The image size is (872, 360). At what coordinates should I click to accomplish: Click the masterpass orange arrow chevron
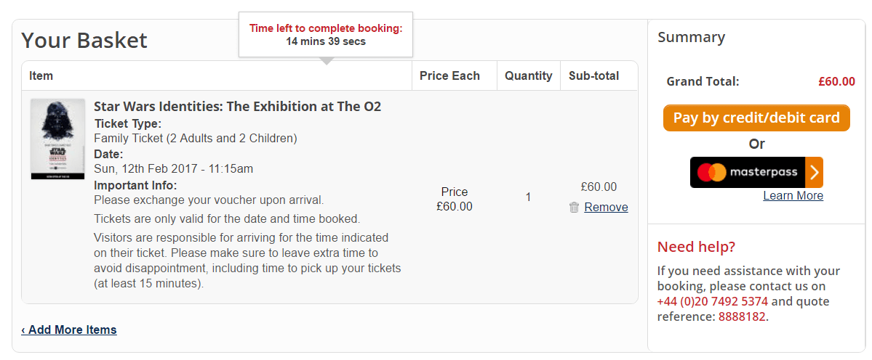click(814, 173)
